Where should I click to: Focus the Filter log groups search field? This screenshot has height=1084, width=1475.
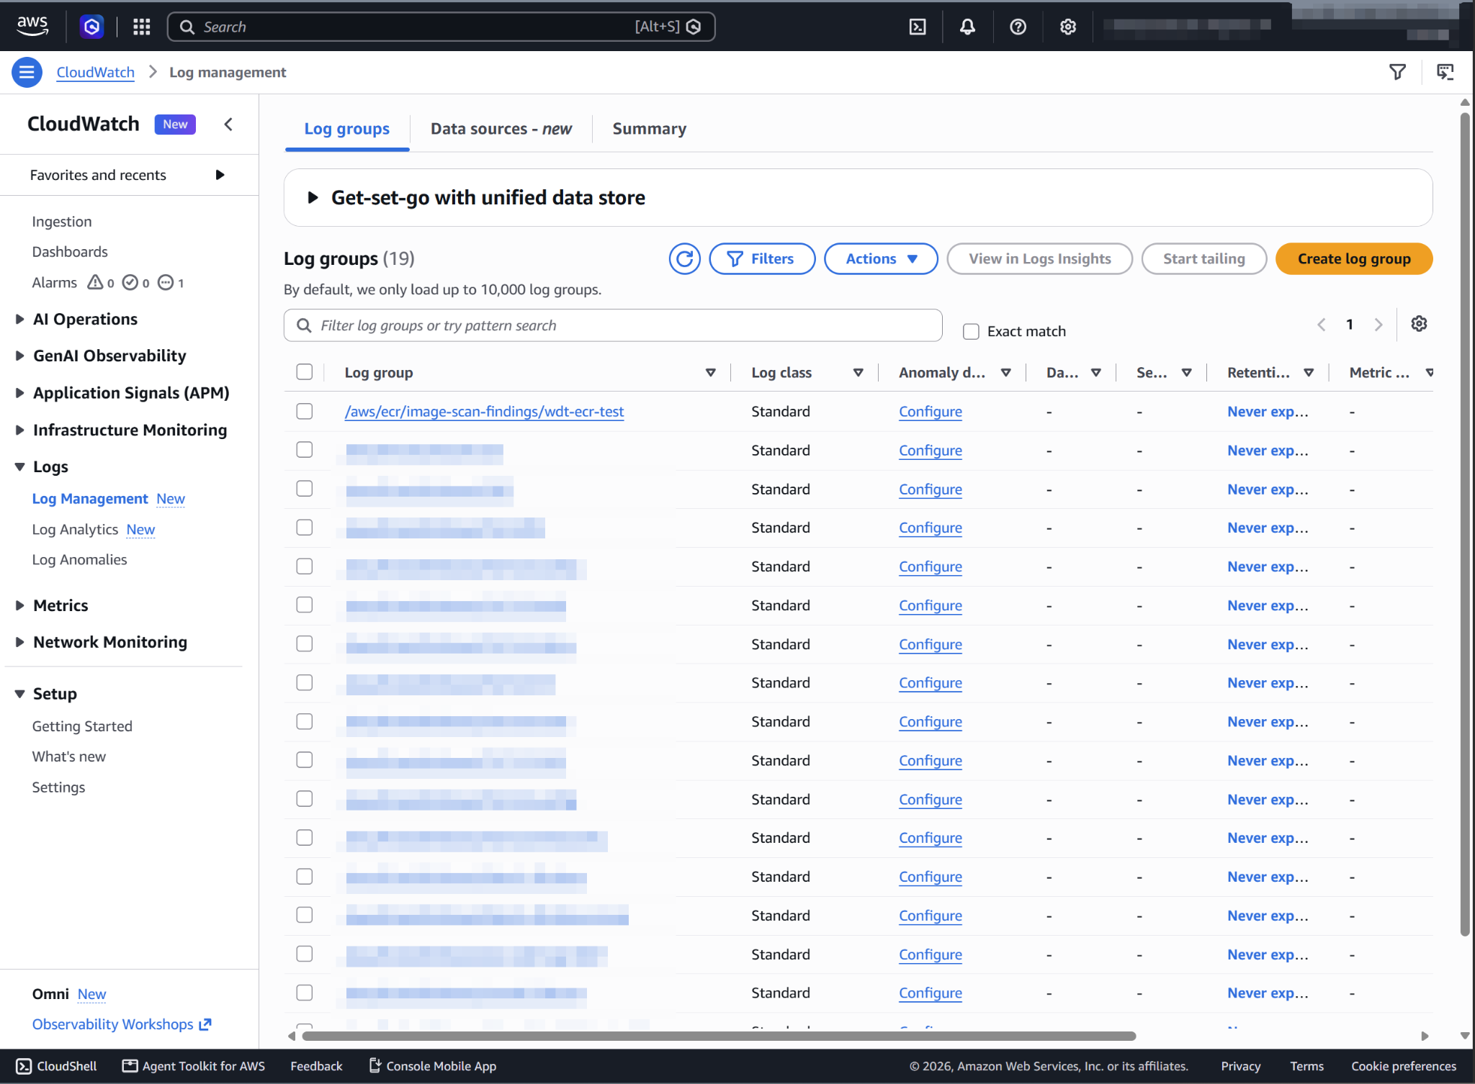(613, 325)
